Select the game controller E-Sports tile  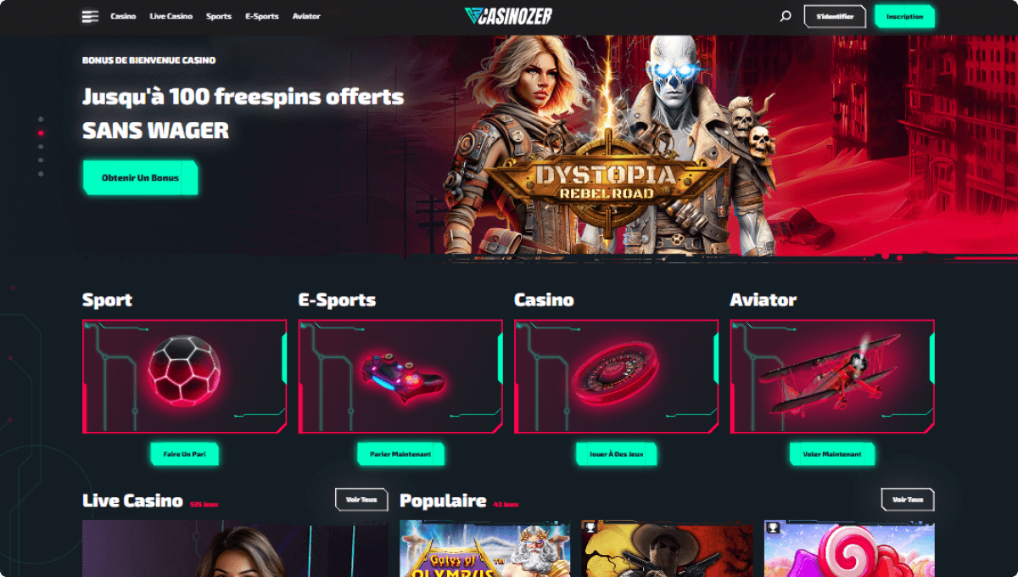tap(400, 376)
